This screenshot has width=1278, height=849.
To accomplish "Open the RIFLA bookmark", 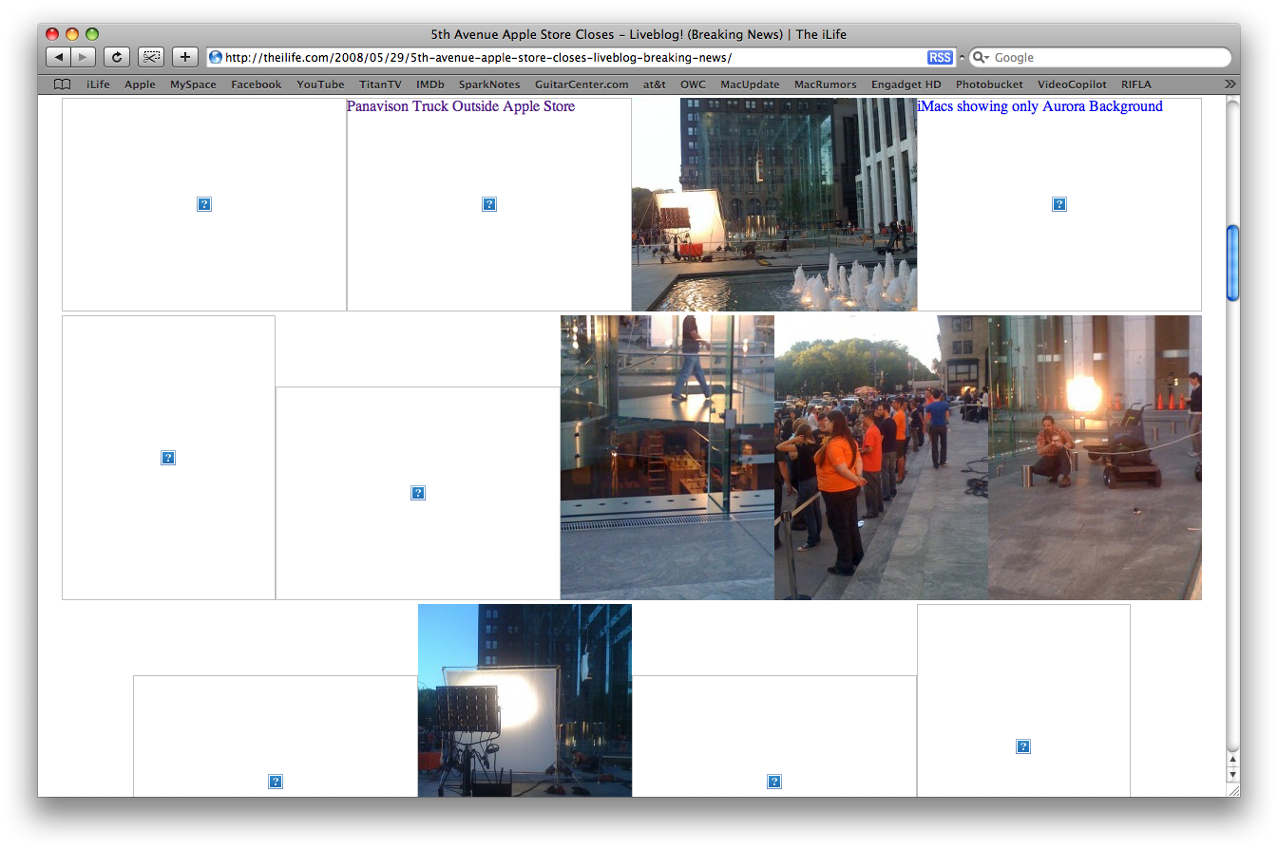I will [1135, 85].
